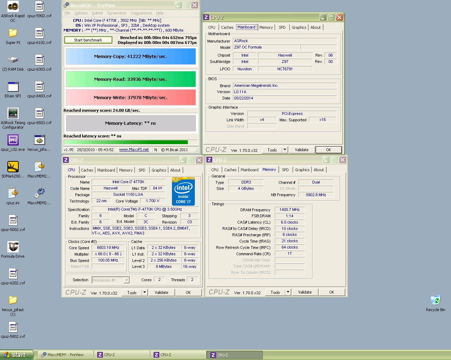Expand Tools dropdown arrow in Memory window

click(x=288, y=292)
